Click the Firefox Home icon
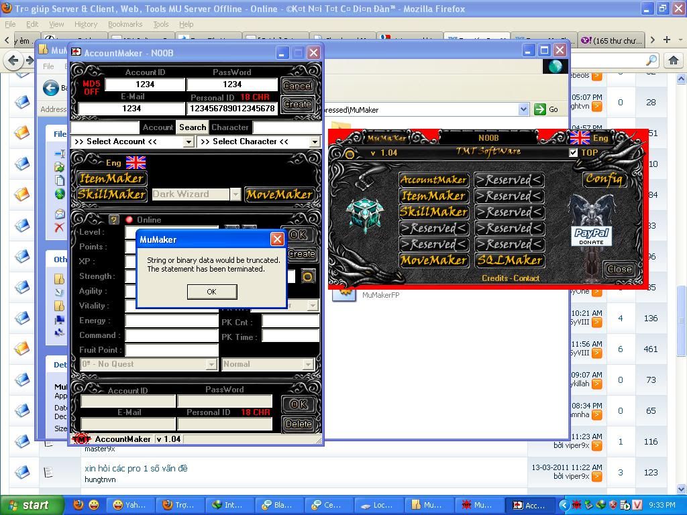Image resolution: width=687 pixels, height=515 pixels. [x=674, y=60]
